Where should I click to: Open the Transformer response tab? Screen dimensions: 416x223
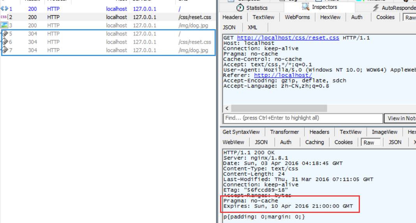point(284,132)
